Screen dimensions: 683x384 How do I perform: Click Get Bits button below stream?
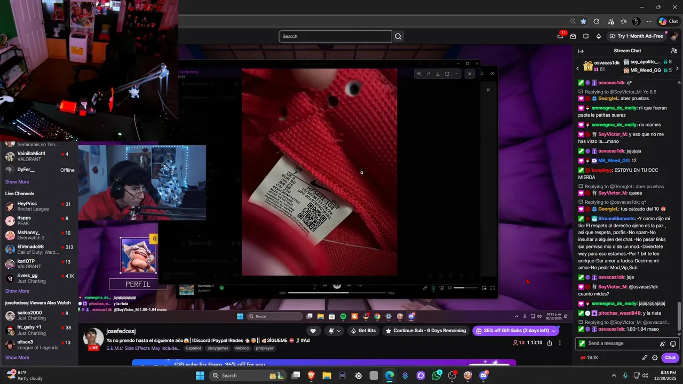click(x=363, y=331)
